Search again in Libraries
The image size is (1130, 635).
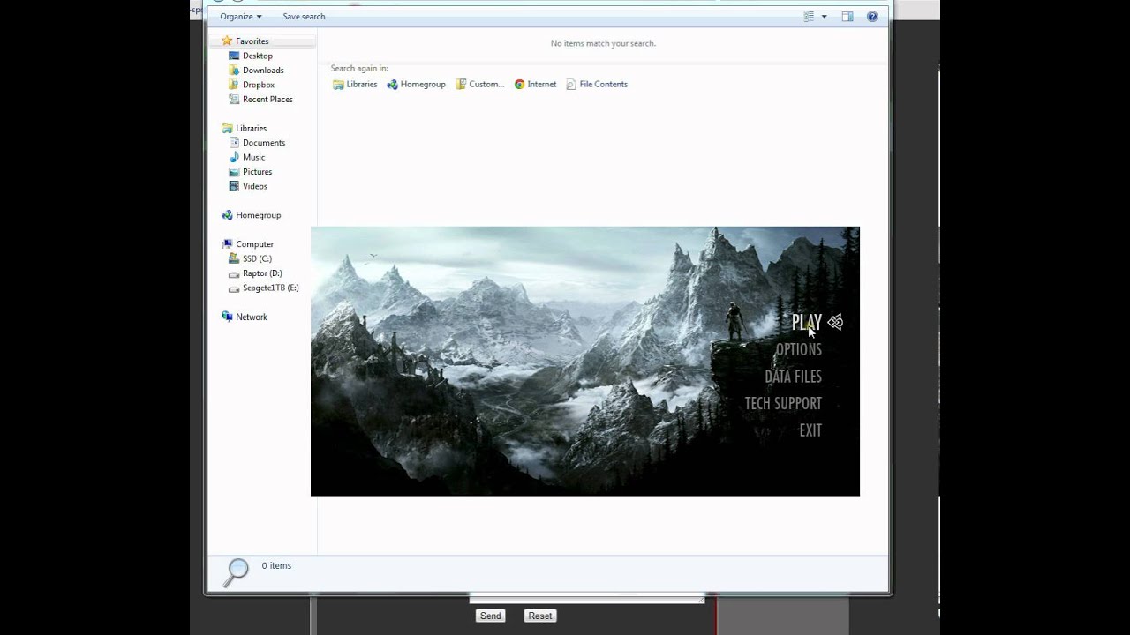(x=355, y=84)
